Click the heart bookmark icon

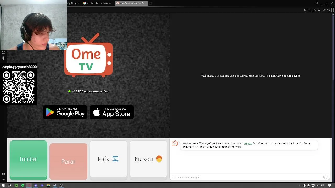tap(329, 10)
